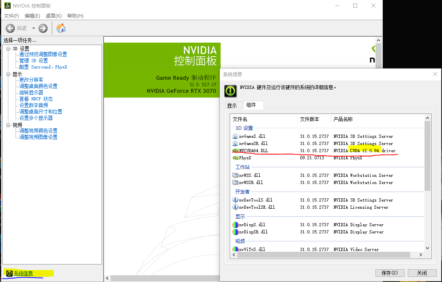Collapse the 3D 设置 tree node
The width and height of the screenshot is (442, 282).
8,49
